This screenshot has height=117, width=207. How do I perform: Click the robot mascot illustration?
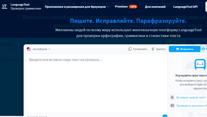[x=200, y=64]
